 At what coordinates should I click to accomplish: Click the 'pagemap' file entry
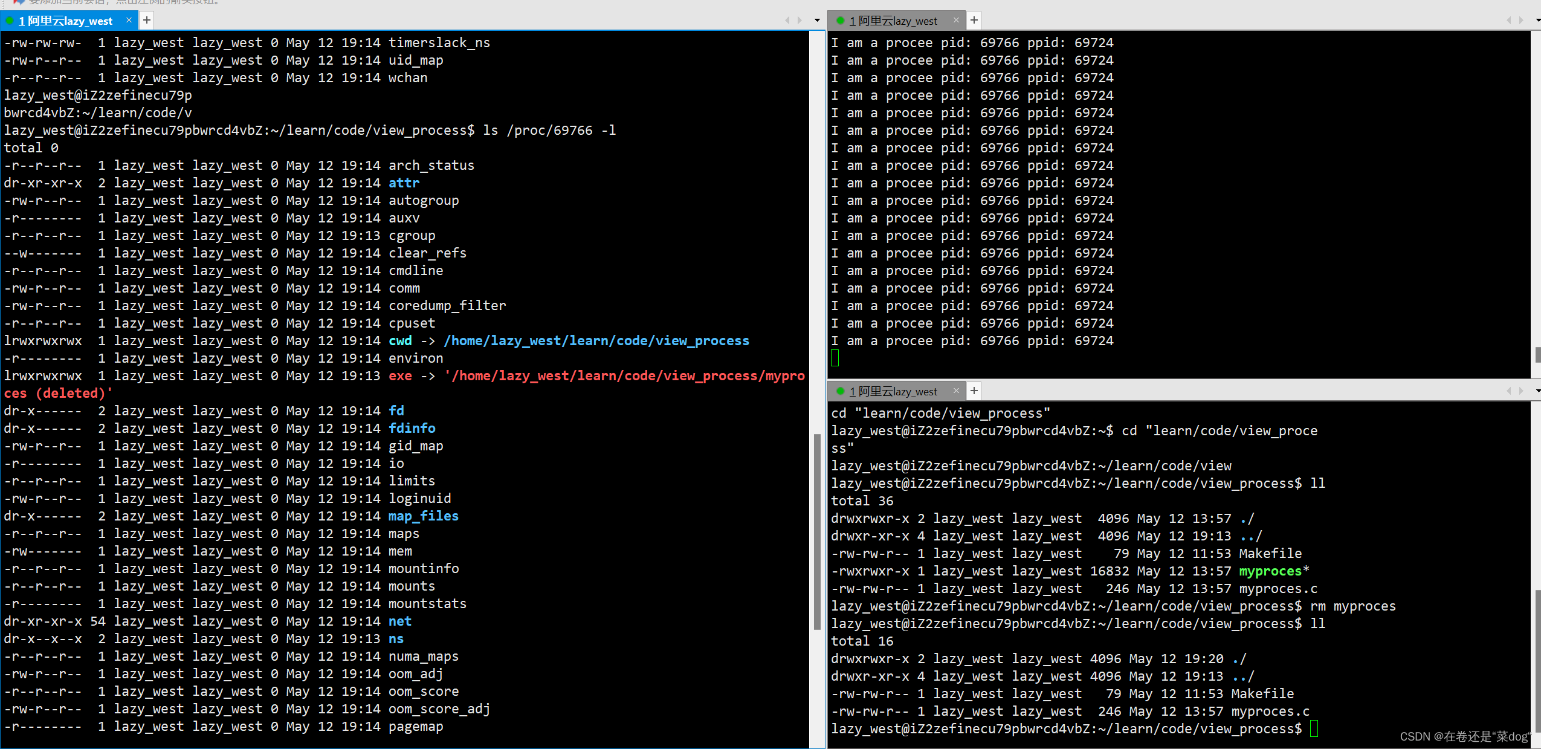[415, 726]
